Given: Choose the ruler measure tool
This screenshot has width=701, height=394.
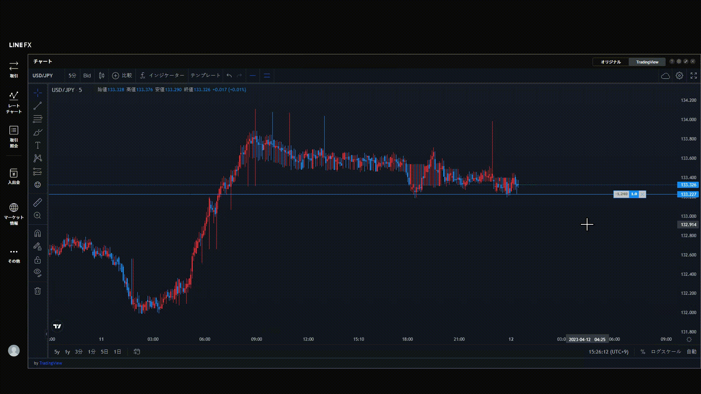Looking at the screenshot, I should click(x=38, y=202).
